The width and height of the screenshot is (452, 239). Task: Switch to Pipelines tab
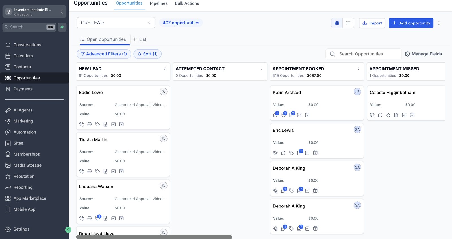point(158,3)
